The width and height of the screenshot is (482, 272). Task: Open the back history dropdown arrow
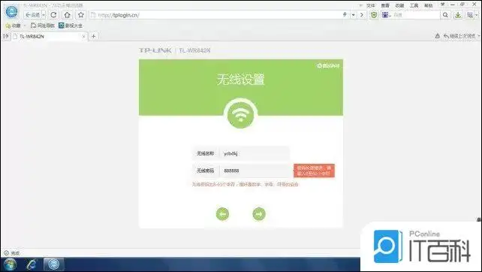pos(44,15)
